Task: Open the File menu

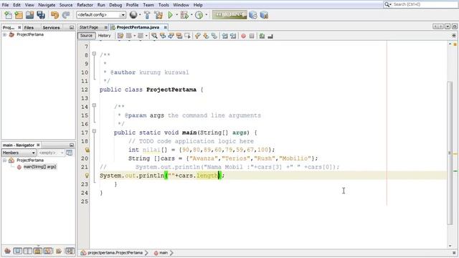Action: point(5,5)
